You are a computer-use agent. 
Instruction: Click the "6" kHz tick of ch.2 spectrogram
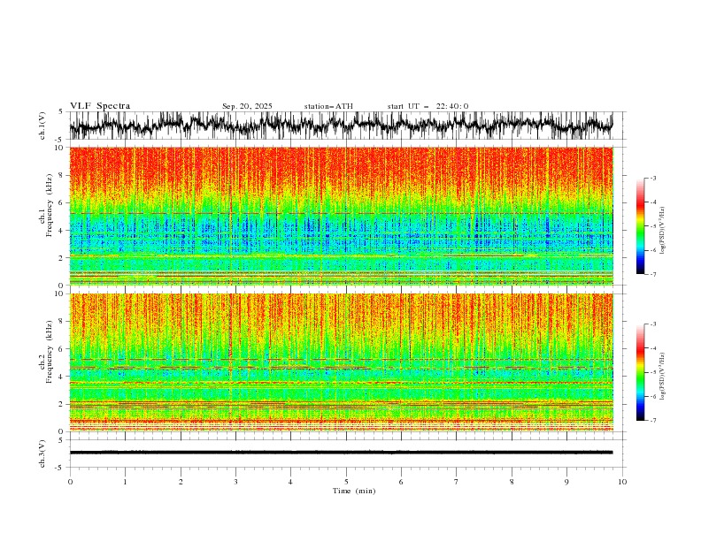click(62, 349)
